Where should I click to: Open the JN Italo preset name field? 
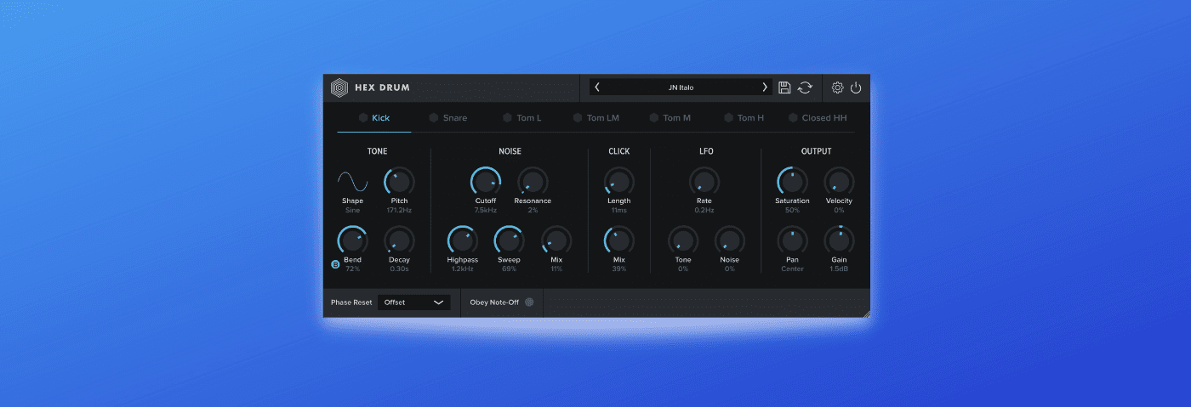point(681,88)
